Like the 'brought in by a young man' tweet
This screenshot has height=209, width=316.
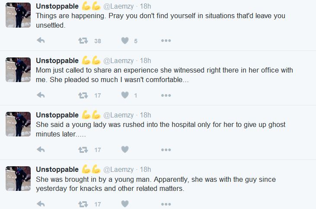125,204
